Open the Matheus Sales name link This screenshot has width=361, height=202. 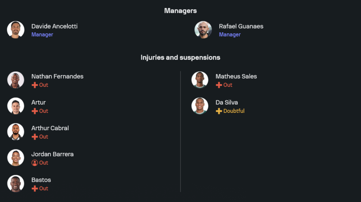(236, 76)
